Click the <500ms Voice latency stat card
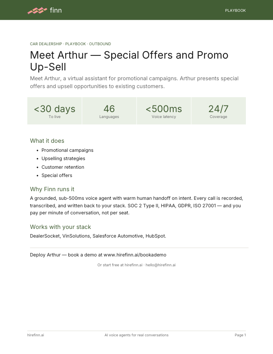 pyautogui.click(x=164, y=111)
